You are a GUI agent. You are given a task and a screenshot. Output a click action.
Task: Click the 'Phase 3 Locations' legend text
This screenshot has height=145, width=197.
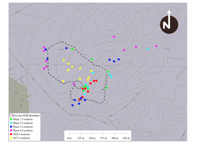(x=23, y=127)
